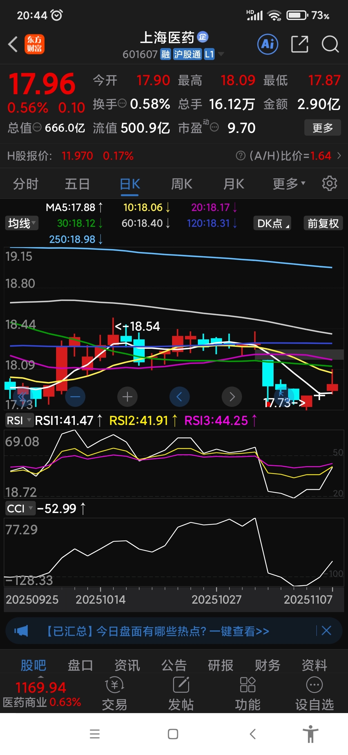Open 医药商业 sector index 1169.94
Viewport: 348px width, 755px height.
tap(42, 694)
